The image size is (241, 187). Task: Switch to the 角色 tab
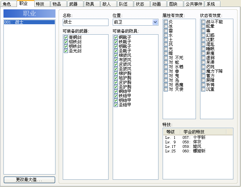point(8,4)
